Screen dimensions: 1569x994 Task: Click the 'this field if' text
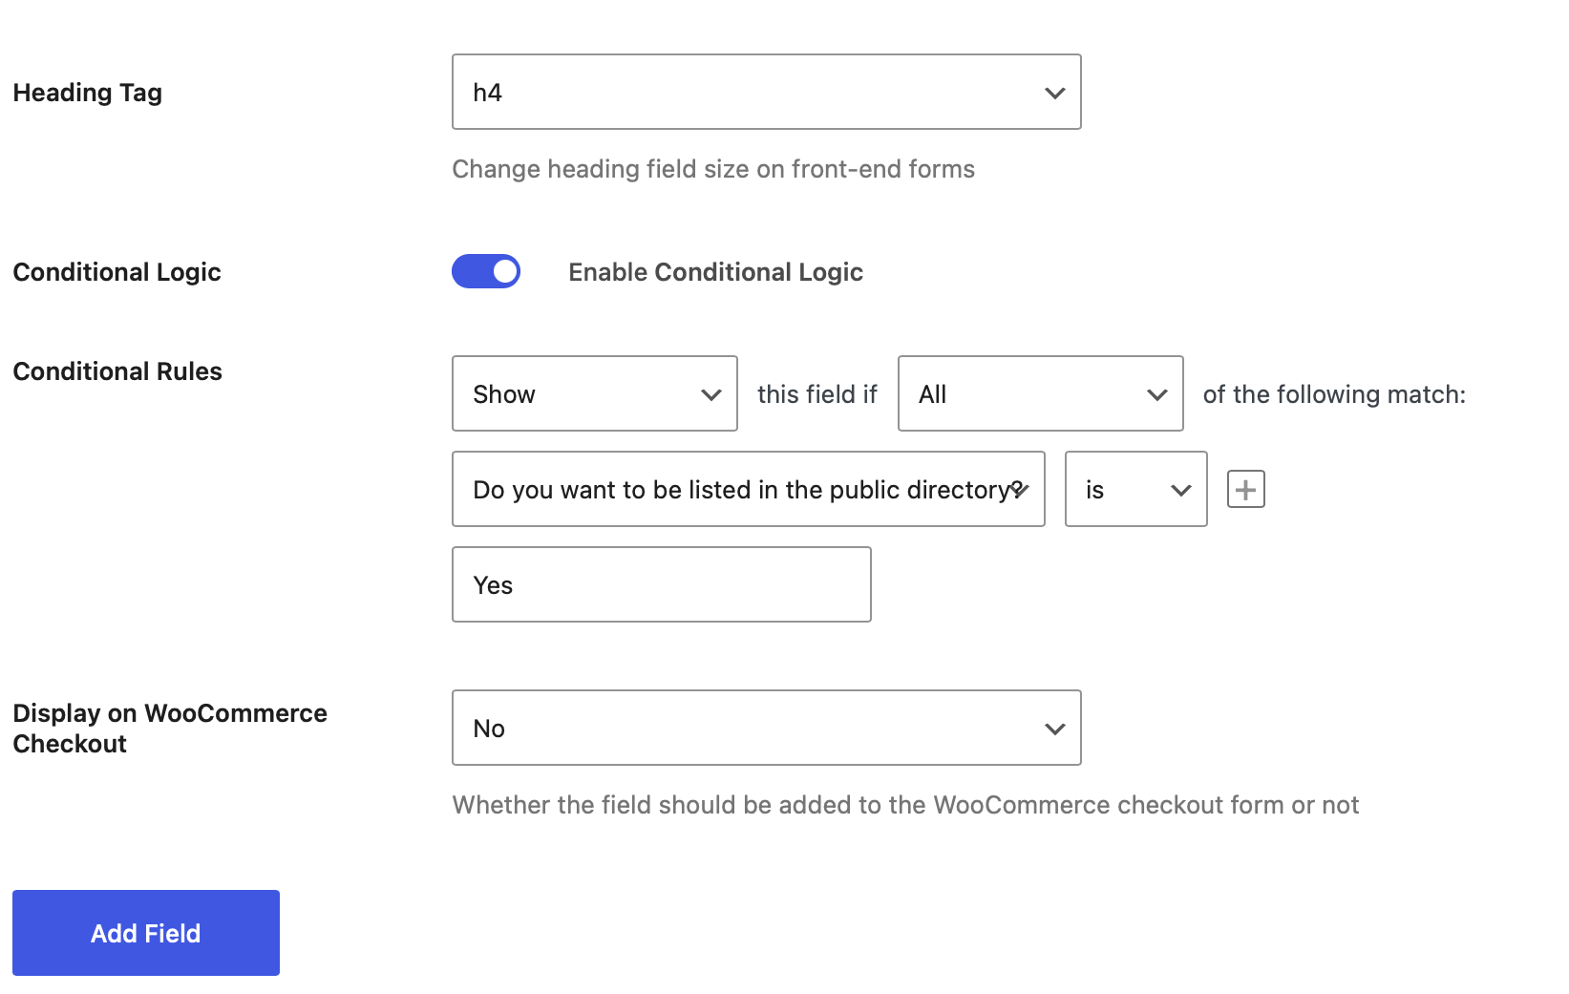pyautogui.click(x=816, y=394)
